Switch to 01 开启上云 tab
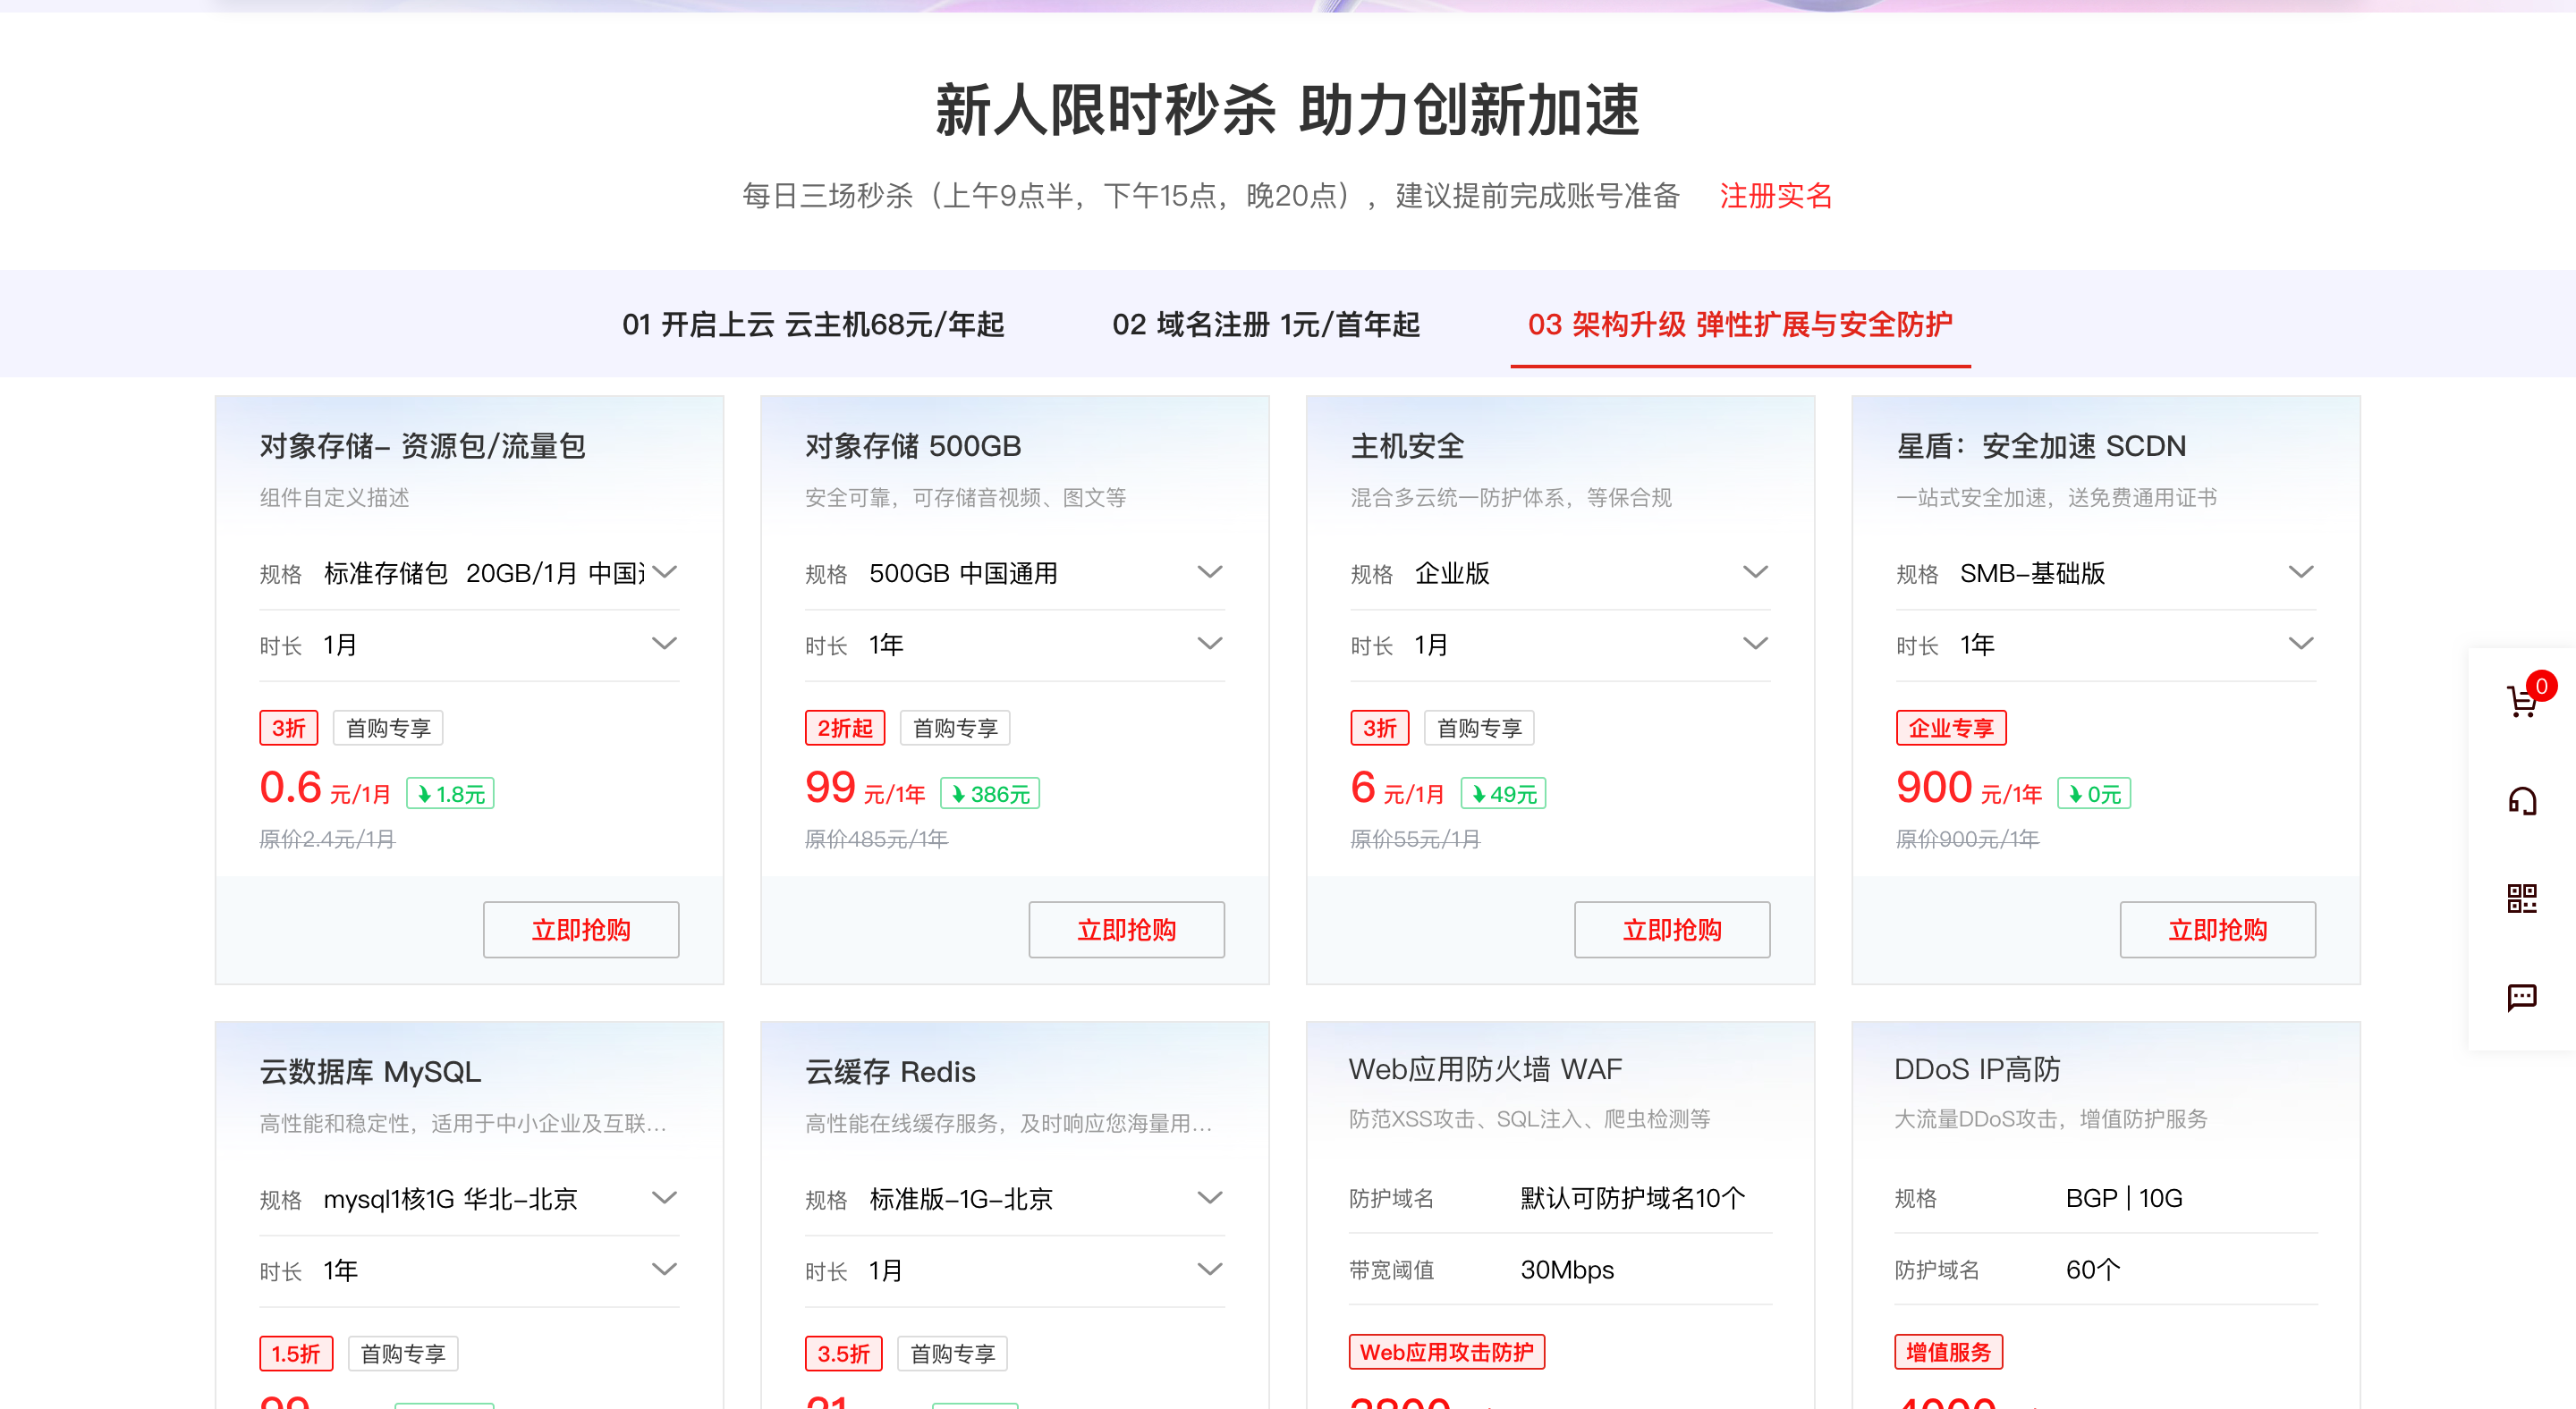The height and width of the screenshot is (1409, 2576). click(x=812, y=325)
